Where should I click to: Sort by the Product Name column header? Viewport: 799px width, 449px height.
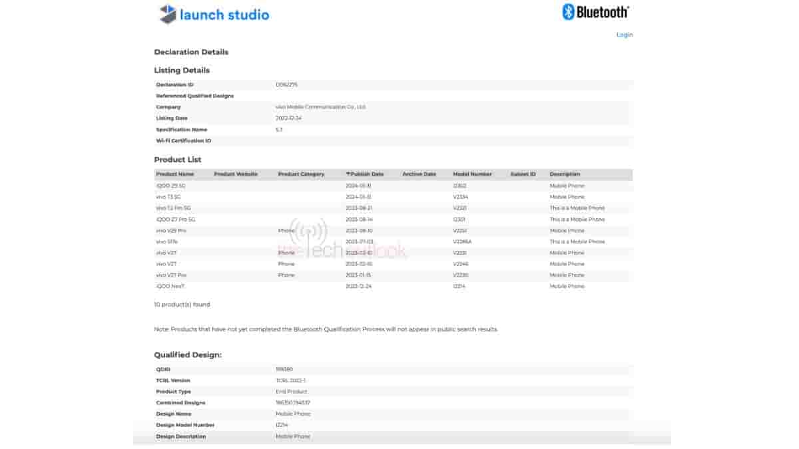point(174,174)
